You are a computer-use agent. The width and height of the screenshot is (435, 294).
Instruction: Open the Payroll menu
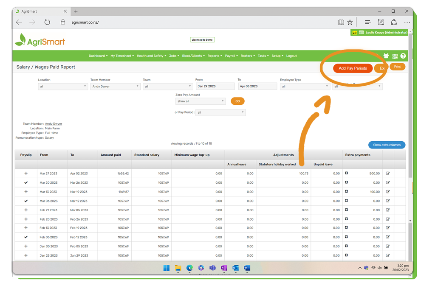[x=231, y=56]
